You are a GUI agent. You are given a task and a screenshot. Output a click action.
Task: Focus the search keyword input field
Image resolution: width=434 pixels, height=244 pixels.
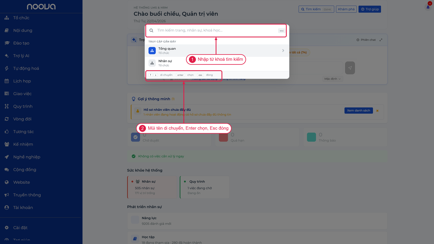(x=217, y=30)
